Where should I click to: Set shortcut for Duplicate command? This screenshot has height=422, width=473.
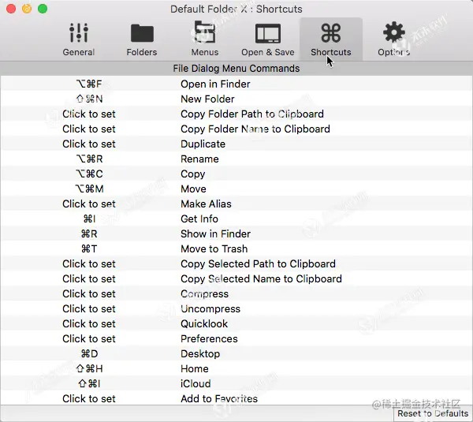click(x=89, y=144)
